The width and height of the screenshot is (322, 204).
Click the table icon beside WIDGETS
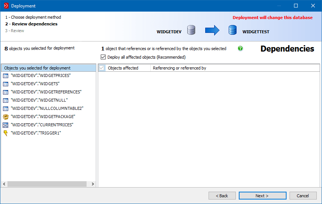5,84
